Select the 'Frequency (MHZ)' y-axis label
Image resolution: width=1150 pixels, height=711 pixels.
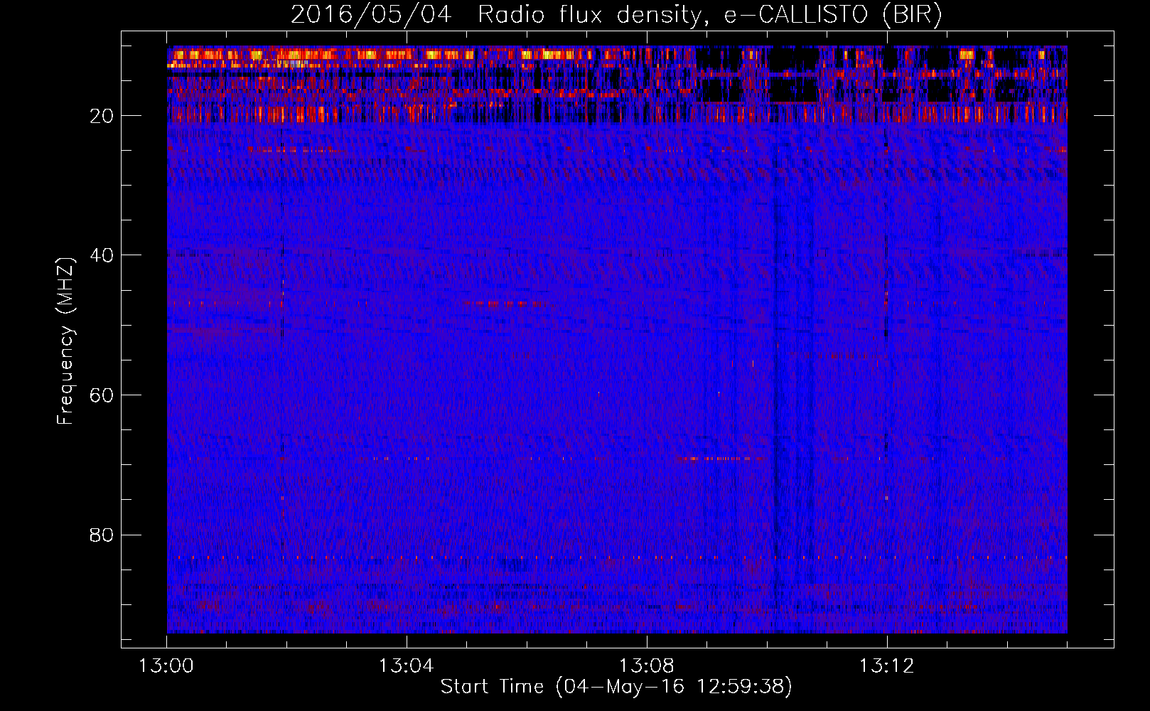click(x=65, y=341)
